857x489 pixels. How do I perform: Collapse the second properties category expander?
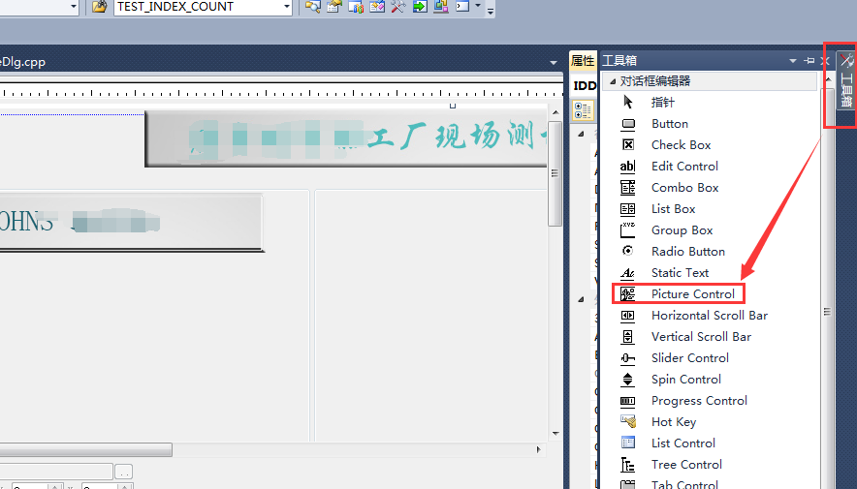point(581,299)
